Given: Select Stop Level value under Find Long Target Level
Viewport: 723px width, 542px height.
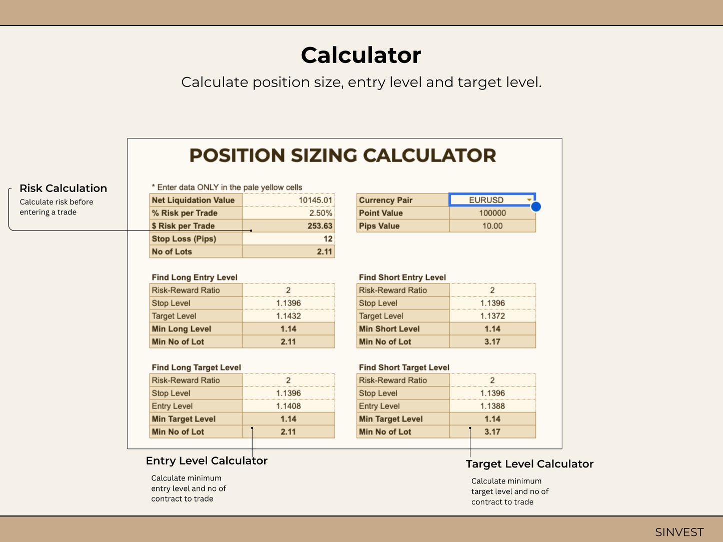Looking at the screenshot, I should pyautogui.click(x=288, y=393).
